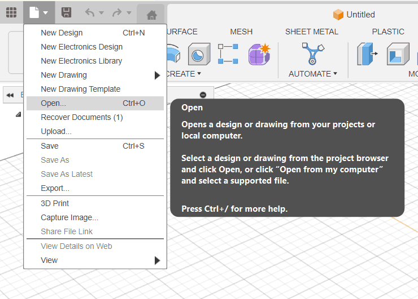
Task: Collapse the browser panel double-arrow icon
Action: [x=10, y=95]
